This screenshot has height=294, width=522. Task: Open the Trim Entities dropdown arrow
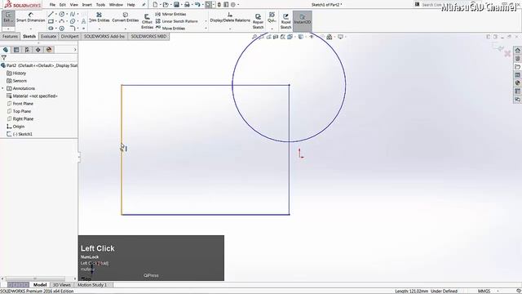click(100, 29)
